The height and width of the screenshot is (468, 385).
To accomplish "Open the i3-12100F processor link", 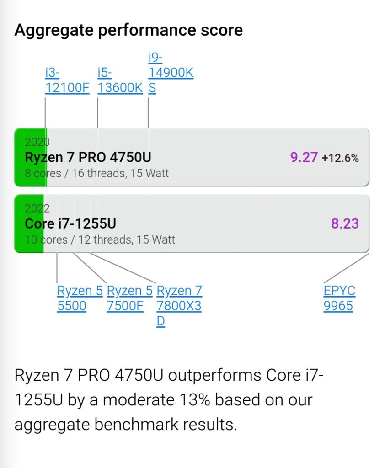I will pos(67,80).
